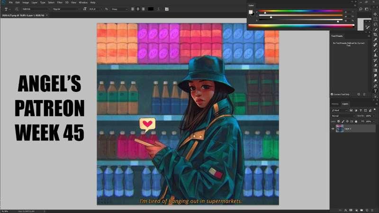Open the Window menu
Viewport: 379px width, 213px height.
coord(83,2)
